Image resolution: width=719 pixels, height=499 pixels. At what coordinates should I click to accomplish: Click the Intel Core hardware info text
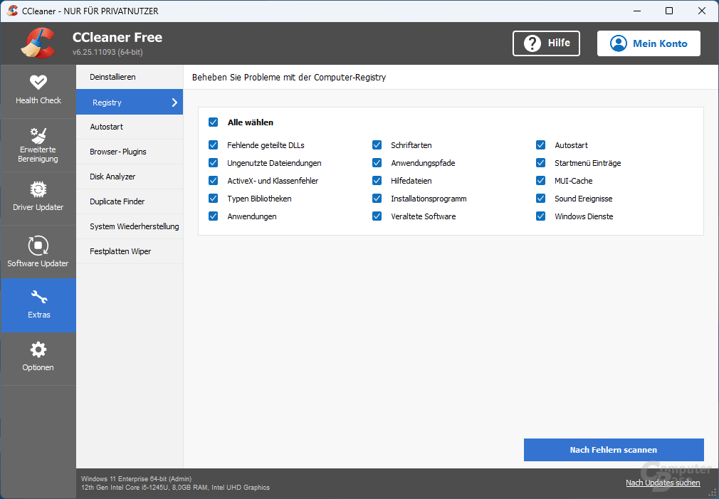175,488
